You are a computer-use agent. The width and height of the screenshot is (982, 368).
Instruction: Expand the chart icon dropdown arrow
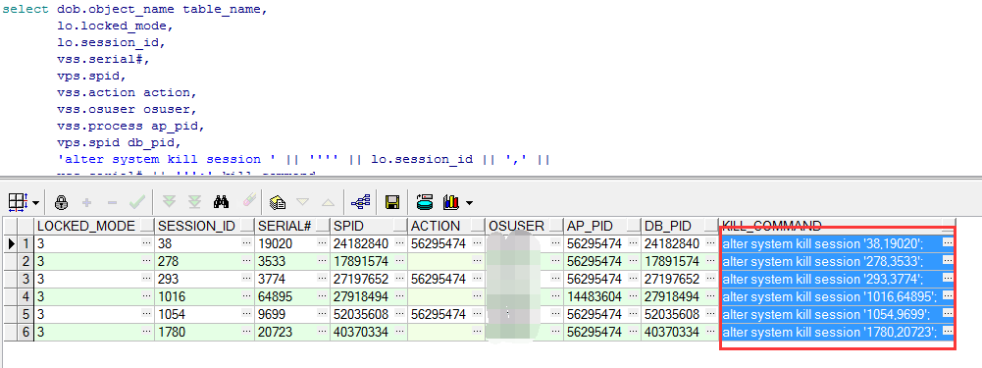[x=469, y=203]
